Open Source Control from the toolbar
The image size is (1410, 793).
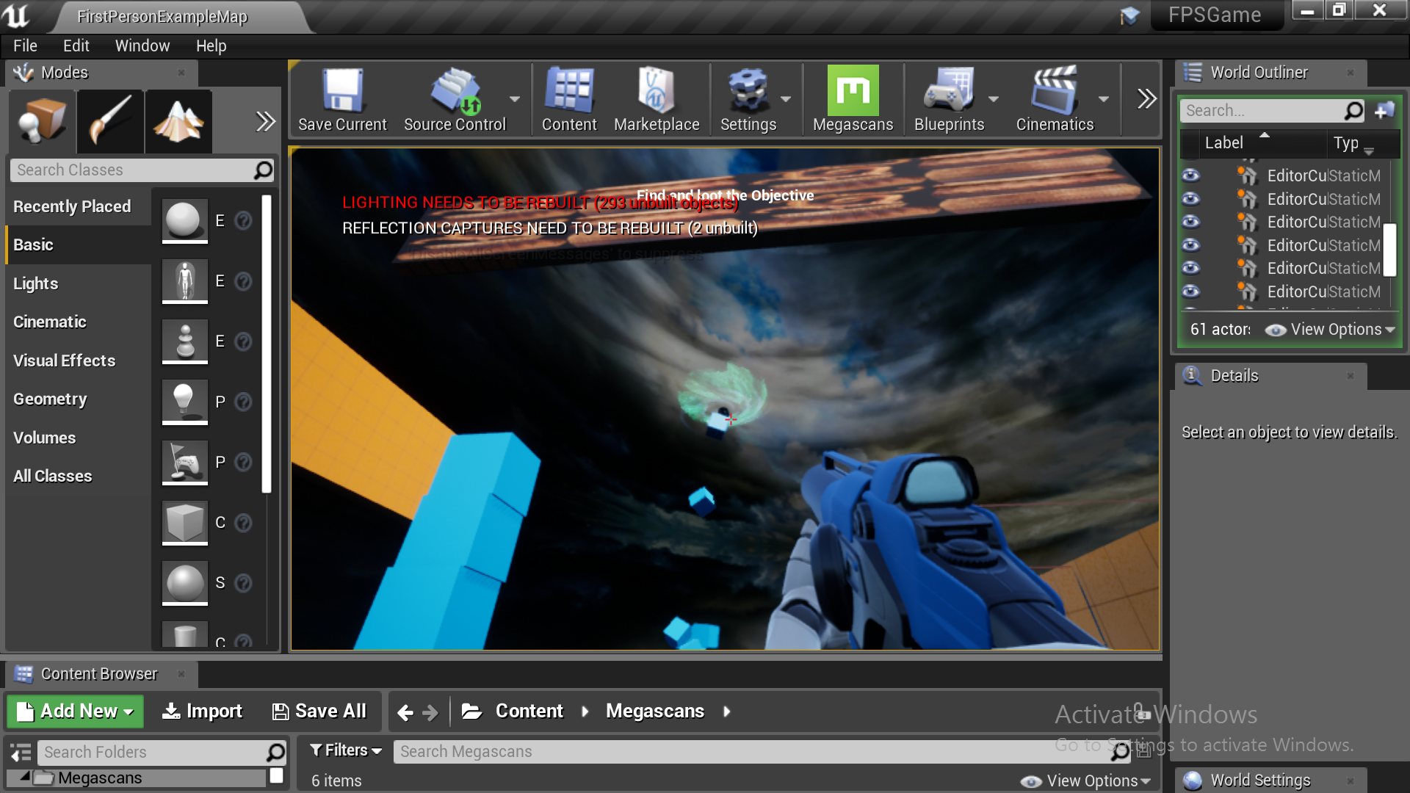(x=455, y=100)
